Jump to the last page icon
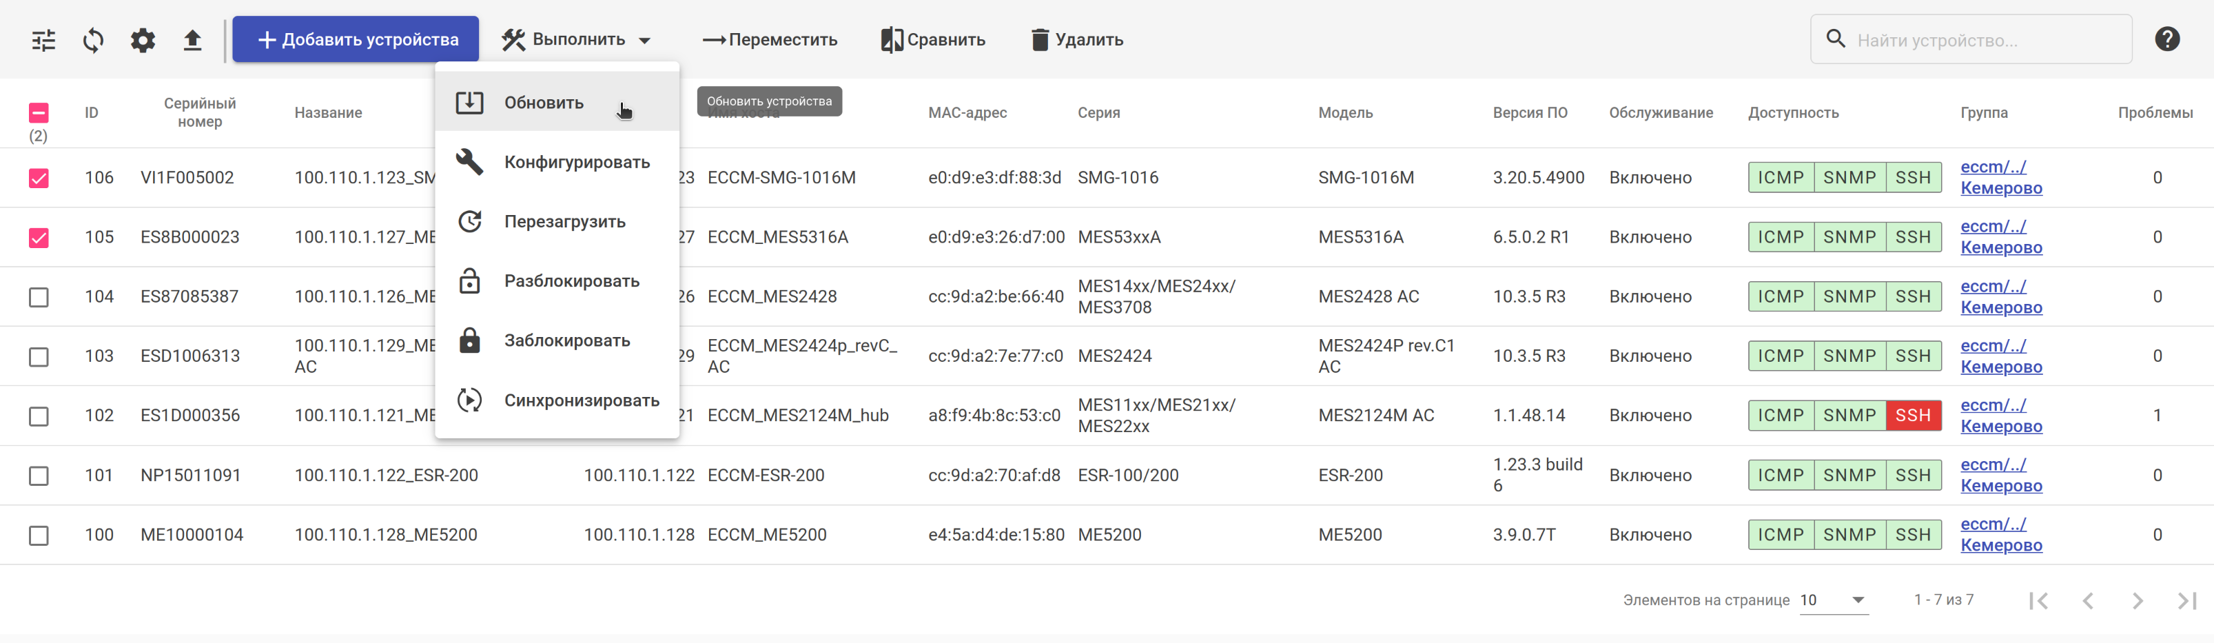2214x643 pixels. point(2186,601)
